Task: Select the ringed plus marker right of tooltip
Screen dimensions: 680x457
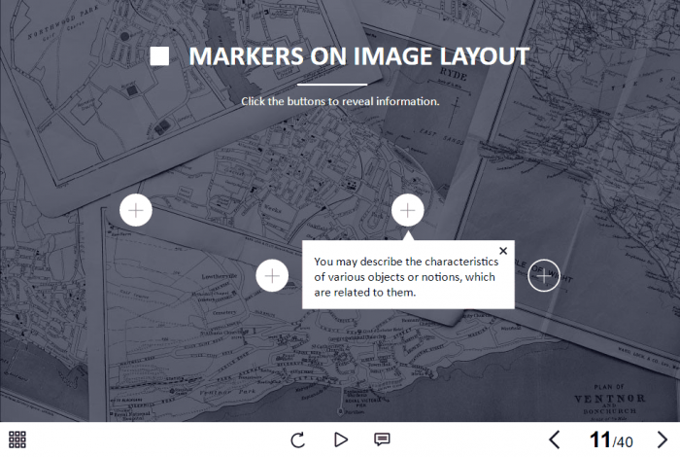Action: click(544, 276)
